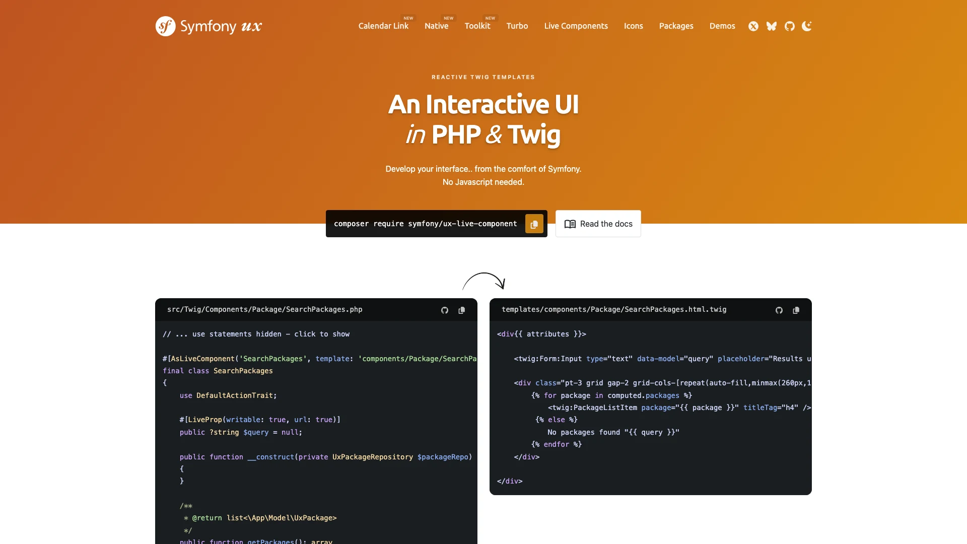Click the 'final class SearchPackages' line
Screen dimensions: 967x544
pyautogui.click(x=218, y=371)
